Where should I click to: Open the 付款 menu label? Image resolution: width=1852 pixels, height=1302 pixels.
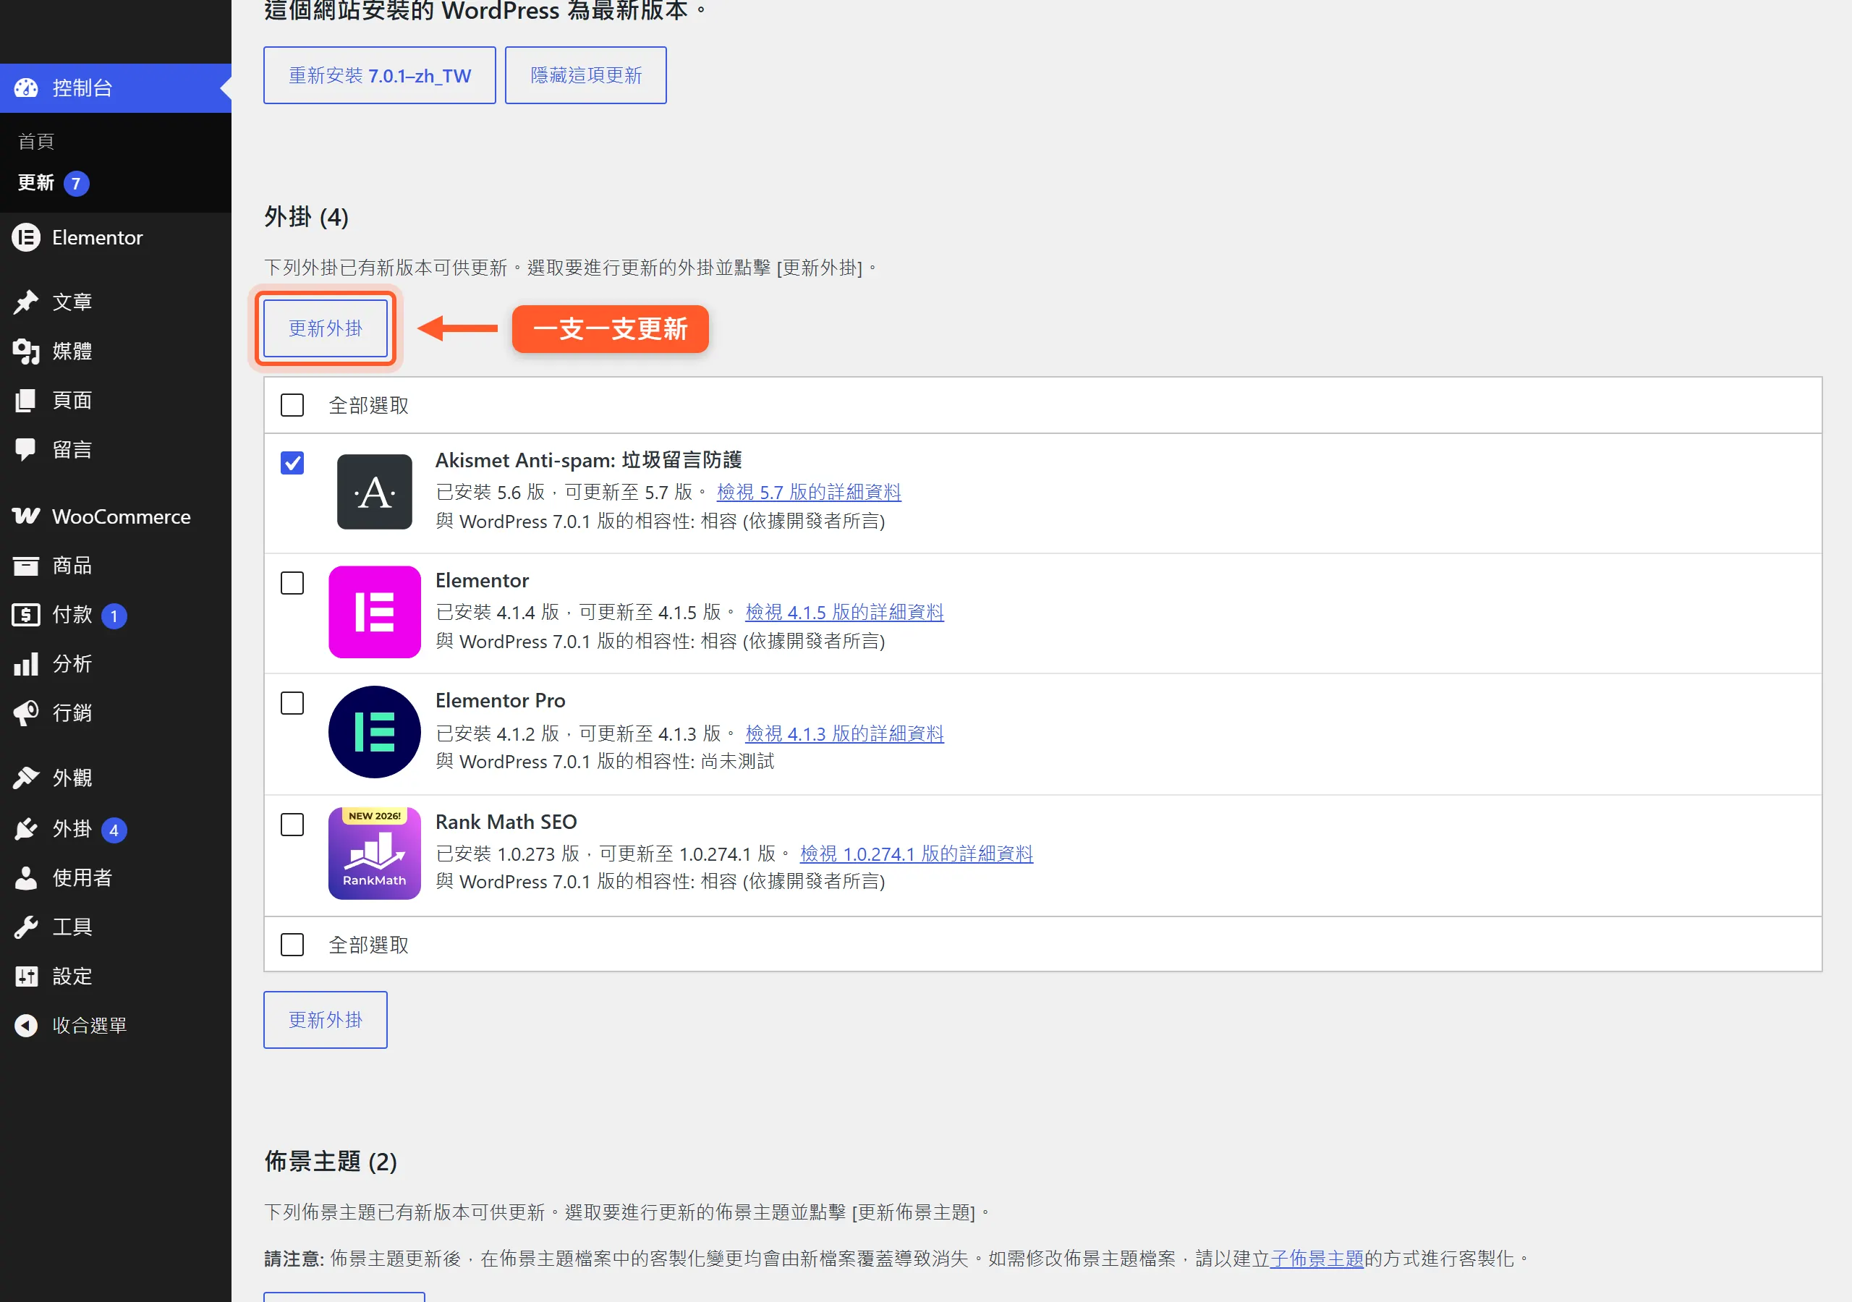[x=72, y=615]
